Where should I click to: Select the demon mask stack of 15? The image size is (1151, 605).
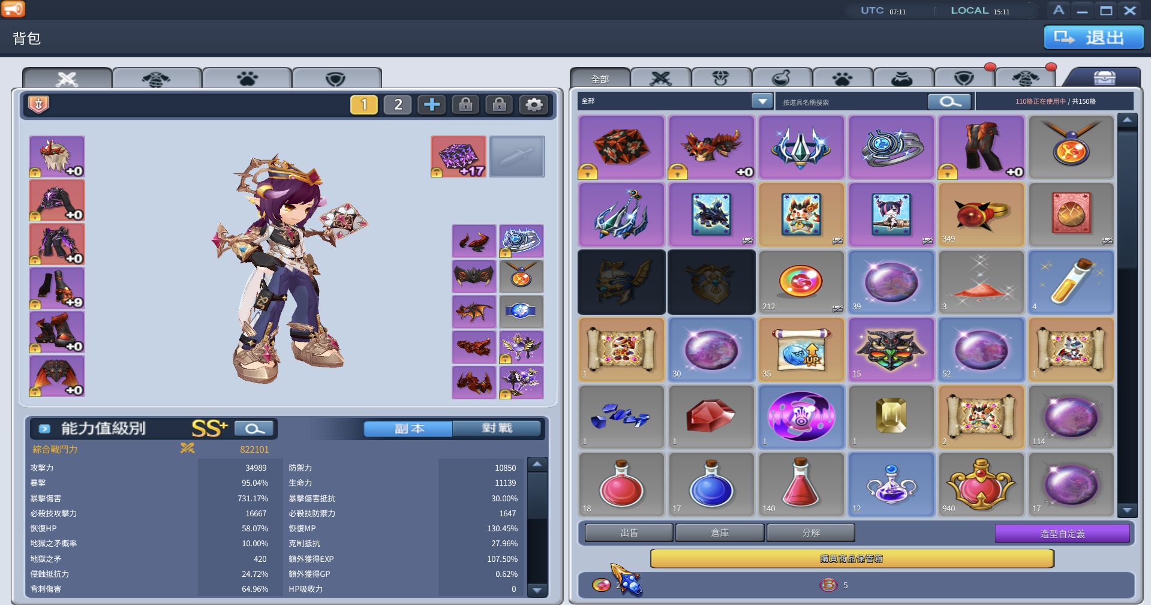tap(891, 350)
